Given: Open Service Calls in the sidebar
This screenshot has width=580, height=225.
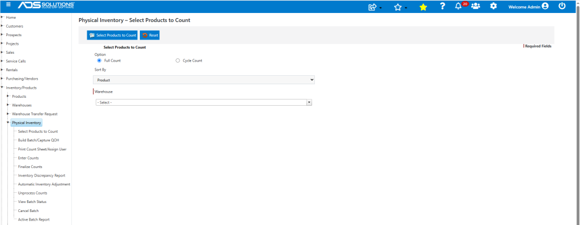Looking at the screenshot, I should point(16,61).
